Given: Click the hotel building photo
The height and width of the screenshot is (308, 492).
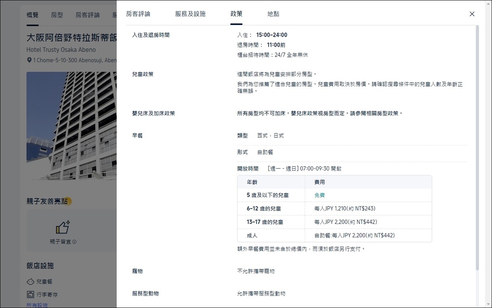Looking at the screenshot, I should pyautogui.click(x=72, y=126).
